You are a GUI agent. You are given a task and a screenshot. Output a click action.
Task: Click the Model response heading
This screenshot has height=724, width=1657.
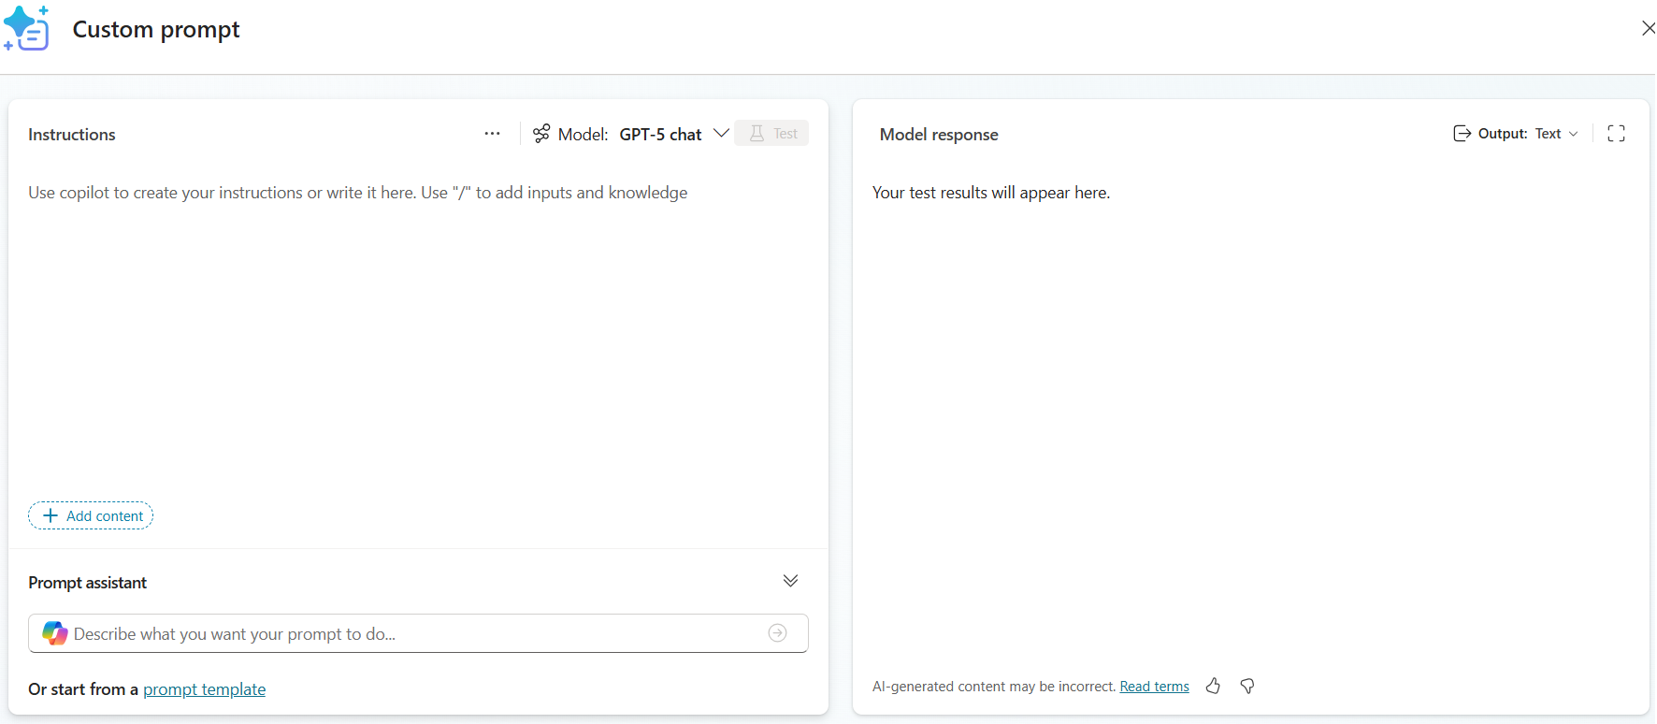[939, 135]
